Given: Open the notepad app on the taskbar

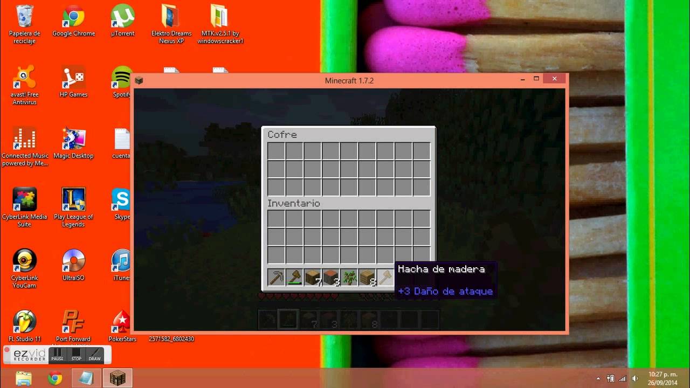Looking at the screenshot, I should [86, 378].
